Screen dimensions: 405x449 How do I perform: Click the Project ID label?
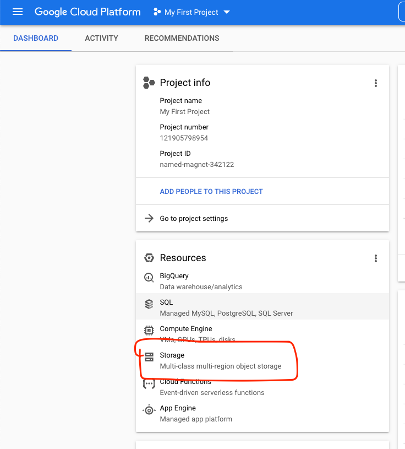pyautogui.click(x=175, y=154)
